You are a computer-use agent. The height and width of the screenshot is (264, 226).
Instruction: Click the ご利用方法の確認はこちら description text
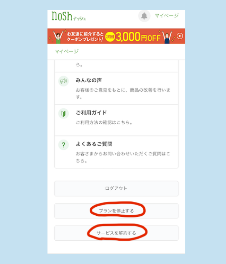[104, 123]
